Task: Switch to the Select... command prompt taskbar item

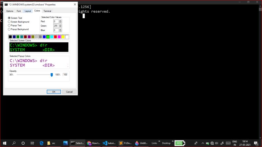Action: coord(77,143)
